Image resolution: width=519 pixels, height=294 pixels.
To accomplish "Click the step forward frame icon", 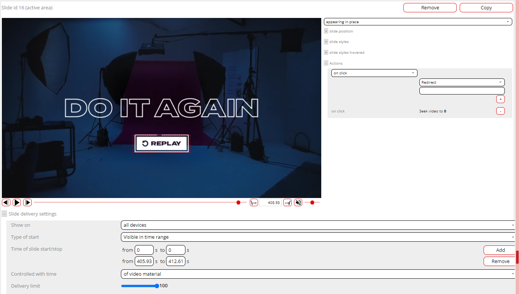I will click(27, 202).
